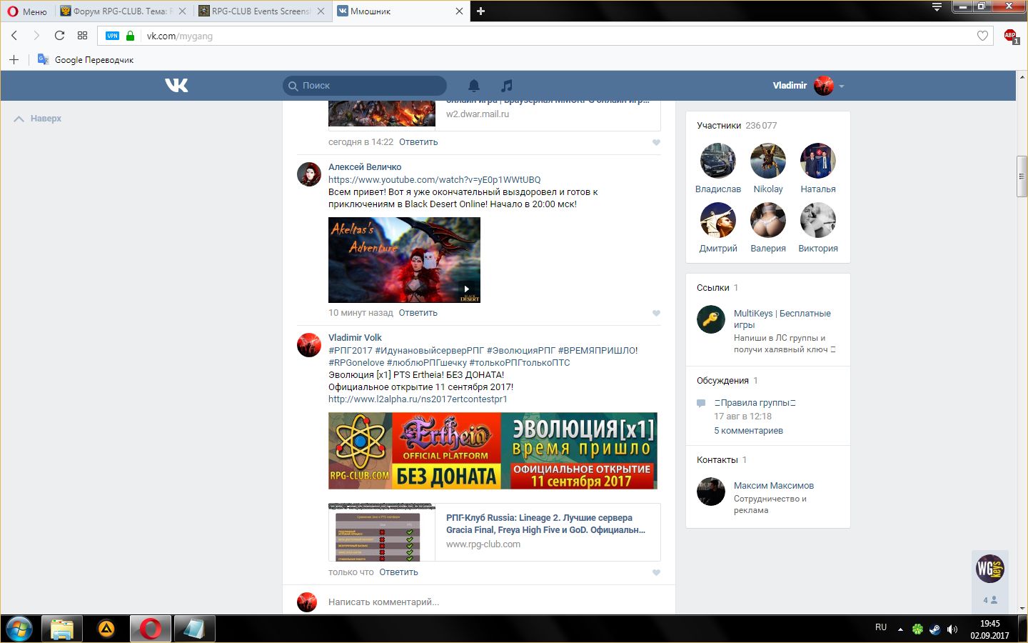The height and width of the screenshot is (643, 1028).
Task: Open the Эволюция x1 banner image
Action: coord(493,451)
